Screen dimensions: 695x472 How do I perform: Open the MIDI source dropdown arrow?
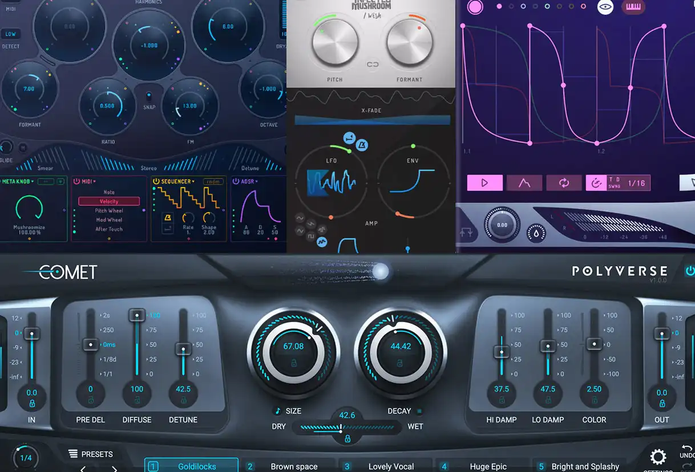pos(95,181)
